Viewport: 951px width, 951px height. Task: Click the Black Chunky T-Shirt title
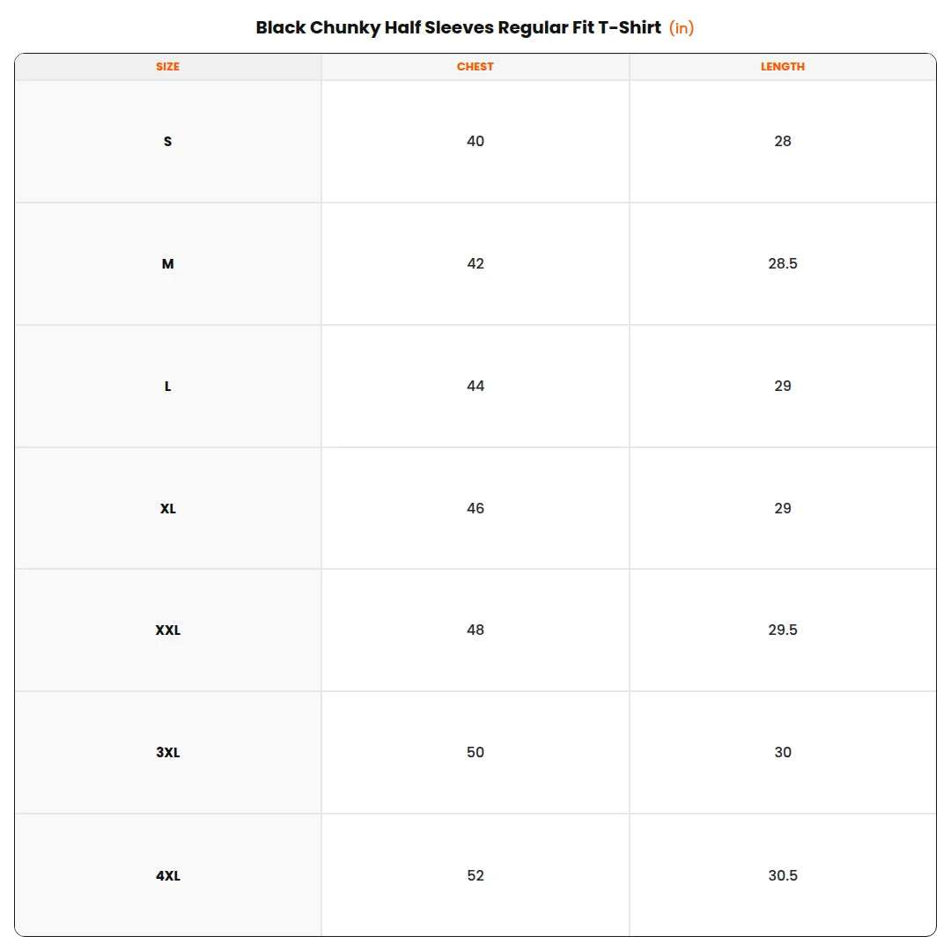coord(458,28)
